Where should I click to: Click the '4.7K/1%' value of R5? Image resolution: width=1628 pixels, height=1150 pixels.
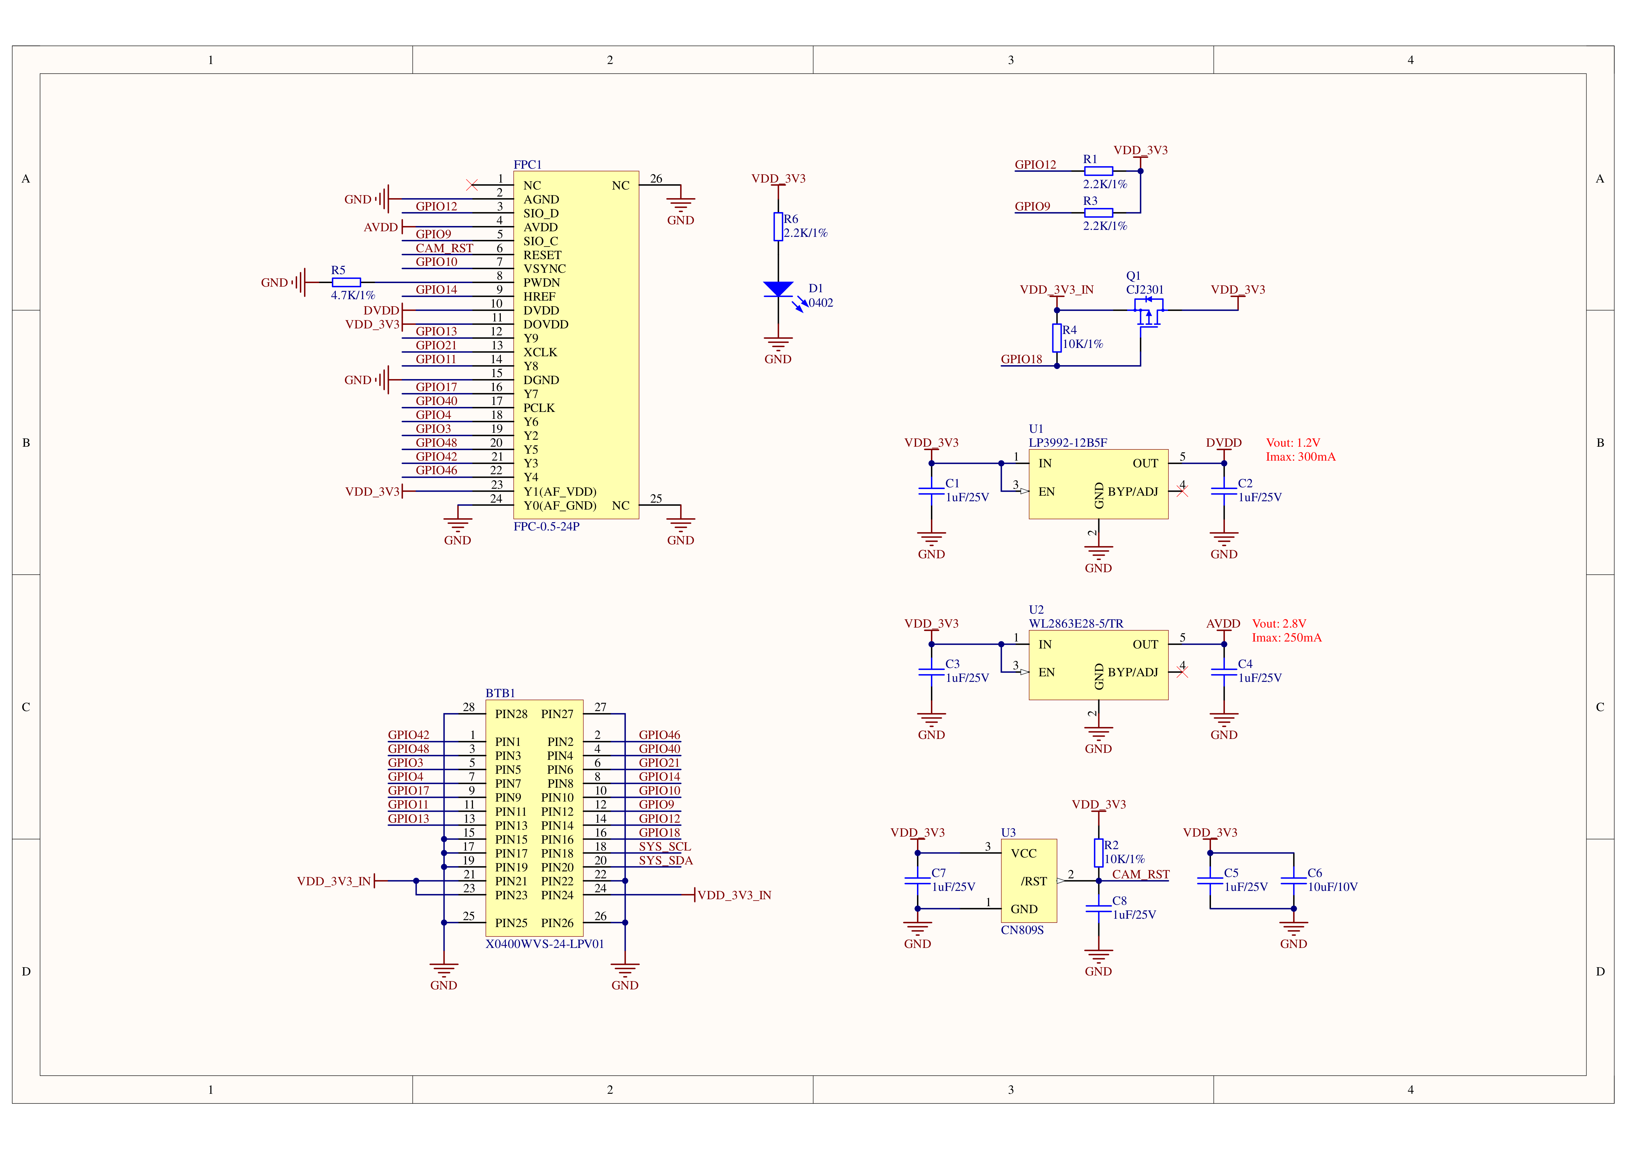click(x=352, y=295)
